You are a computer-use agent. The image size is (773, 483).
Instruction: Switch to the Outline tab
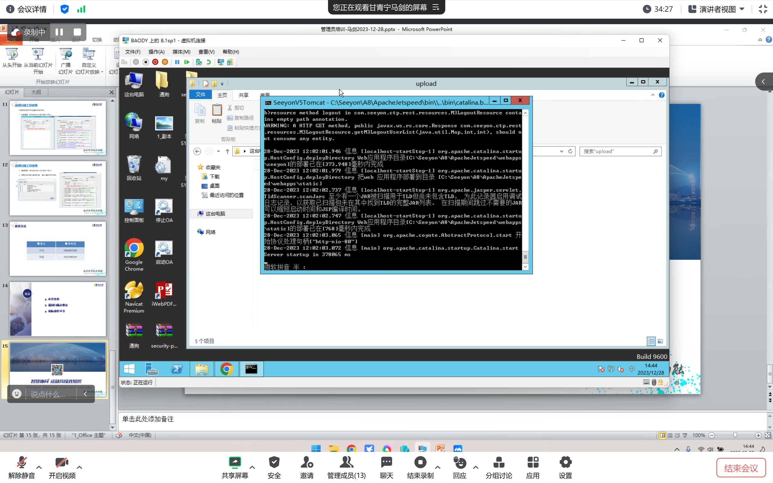pos(36,92)
